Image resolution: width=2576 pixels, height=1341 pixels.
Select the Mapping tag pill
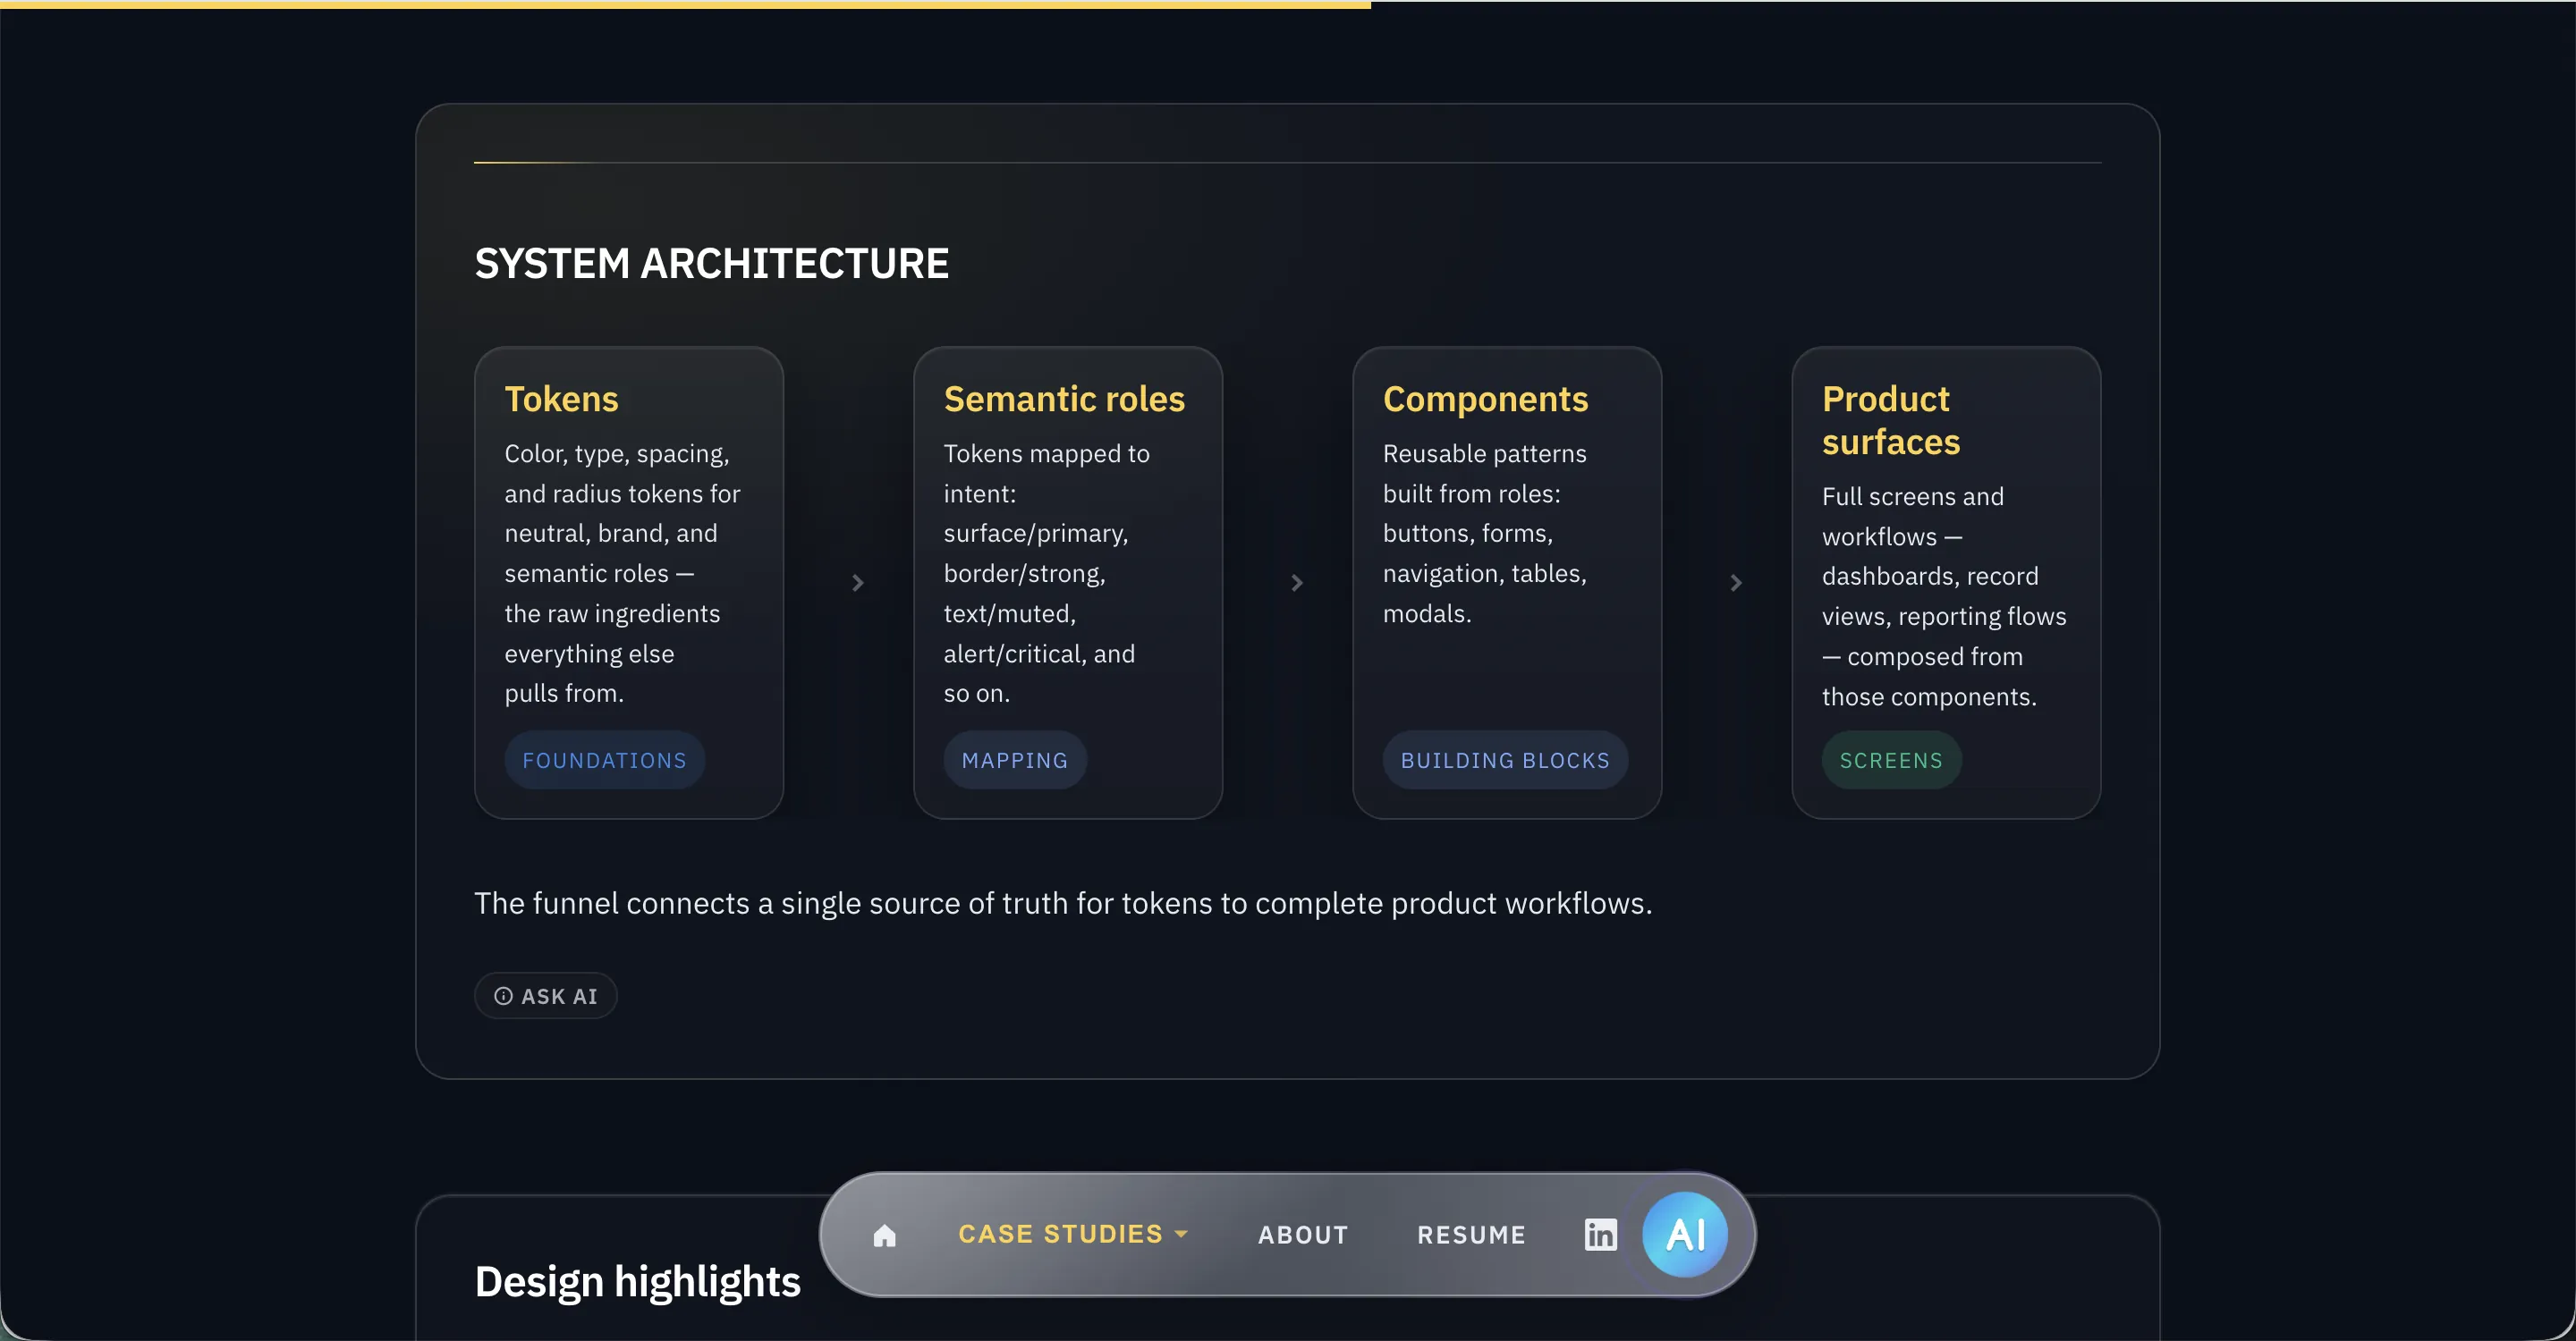point(1014,761)
